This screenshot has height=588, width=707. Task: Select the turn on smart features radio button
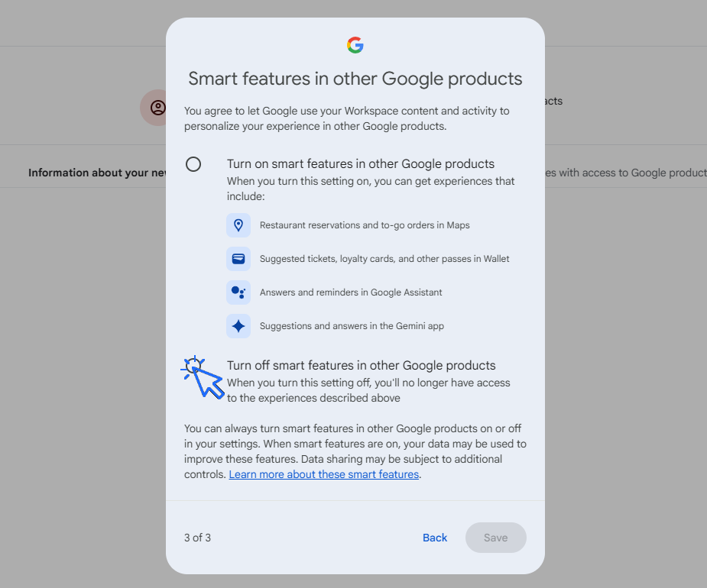(x=193, y=163)
